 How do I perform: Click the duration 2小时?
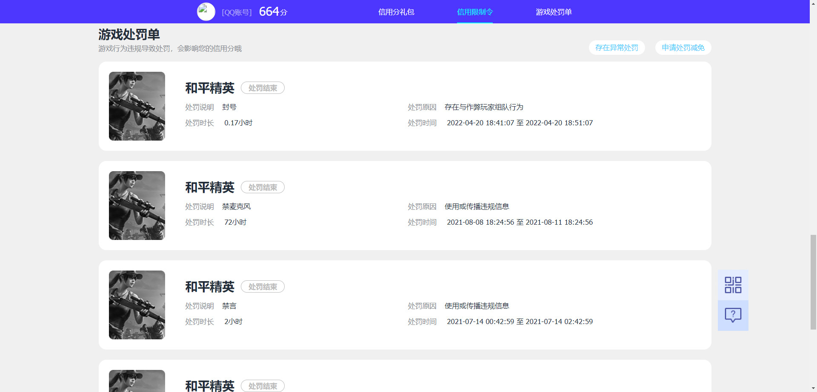233,321
